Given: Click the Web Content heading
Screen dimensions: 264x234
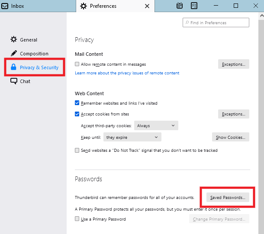Looking at the screenshot, I should (89, 93).
